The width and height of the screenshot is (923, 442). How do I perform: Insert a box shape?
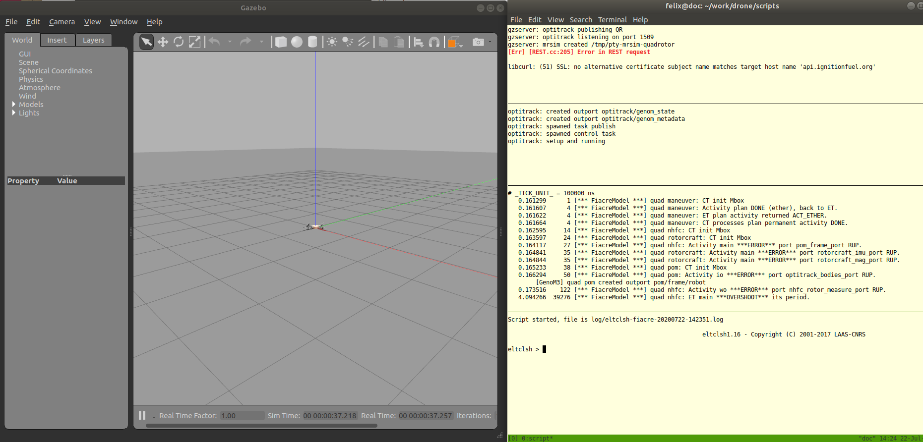pos(281,42)
